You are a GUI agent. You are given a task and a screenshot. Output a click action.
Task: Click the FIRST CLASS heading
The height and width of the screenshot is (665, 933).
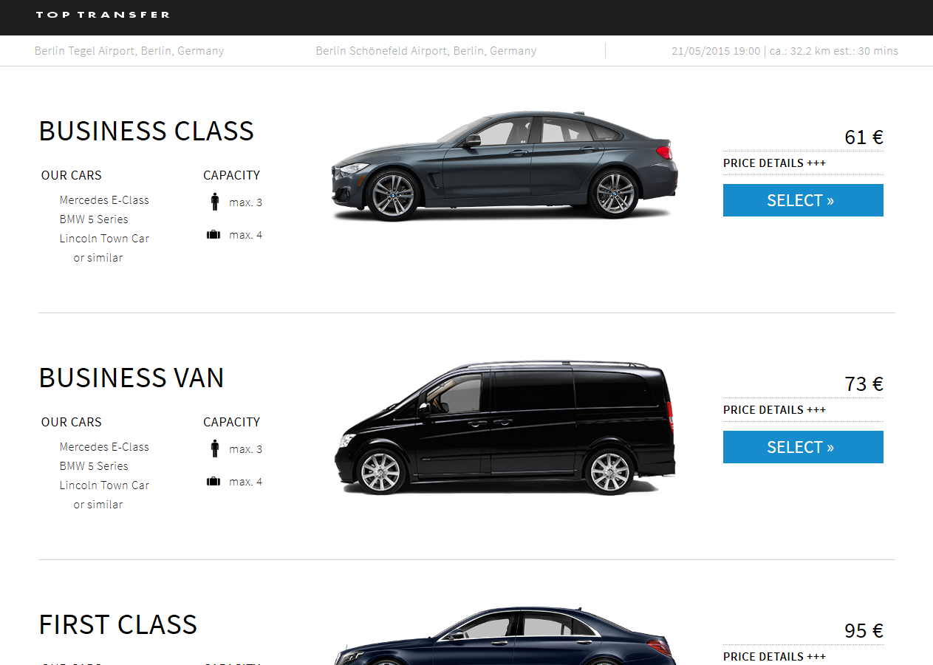(x=118, y=624)
